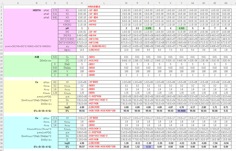
Task: Click the '[Y]' label cell
Action: click(x=67, y=61)
